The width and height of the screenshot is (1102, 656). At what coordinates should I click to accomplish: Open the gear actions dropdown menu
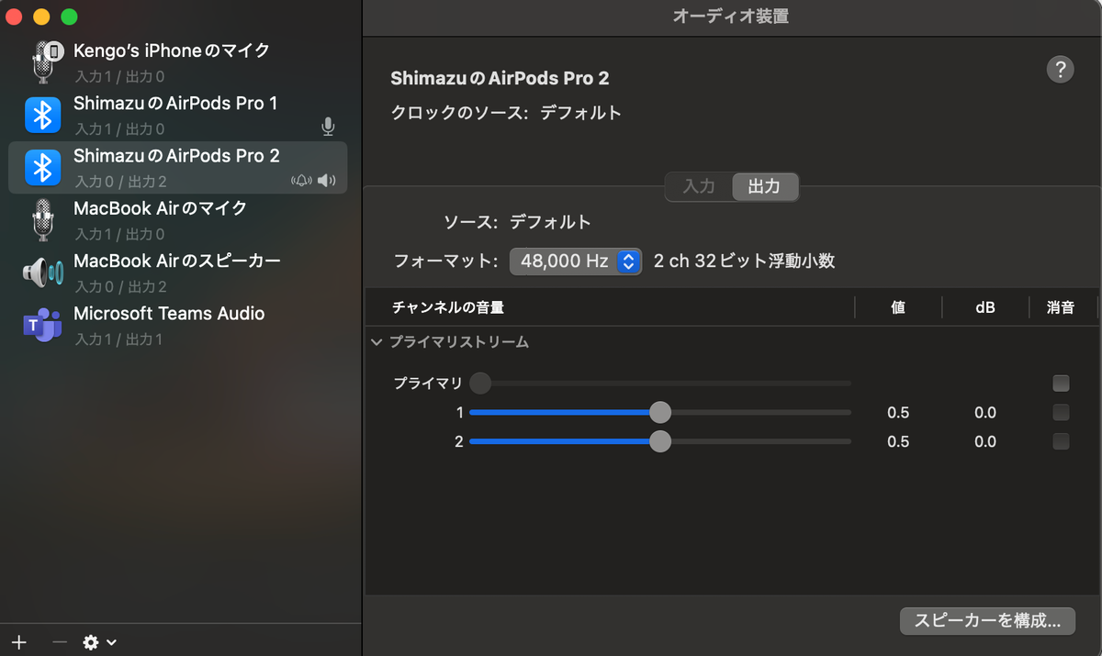point(99,642)
